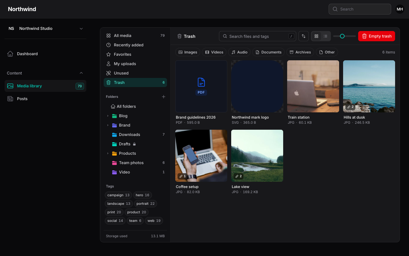This screenshot has height=256, width=409.
Task: Open the Northwind Studio workspace dropdown
Action: click(x=45, y=28)
